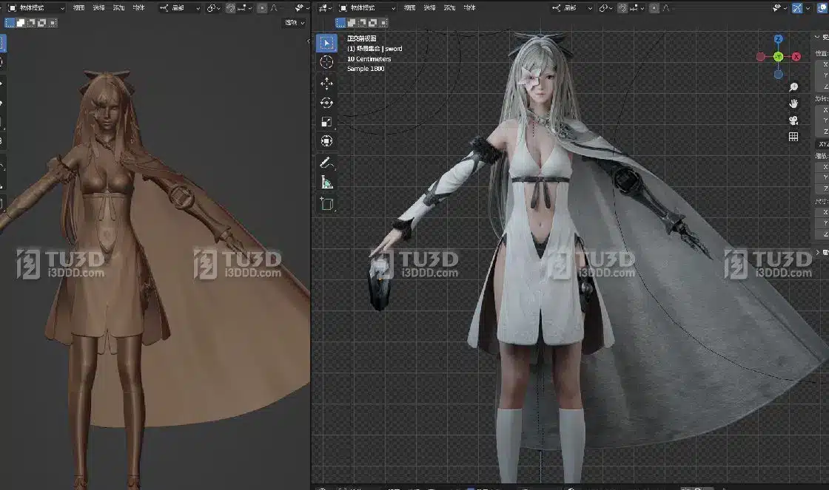Open the 视图 menu in left viewport
Image resolution: width=829 pixels, height=490 pixels.
[79, 8]
